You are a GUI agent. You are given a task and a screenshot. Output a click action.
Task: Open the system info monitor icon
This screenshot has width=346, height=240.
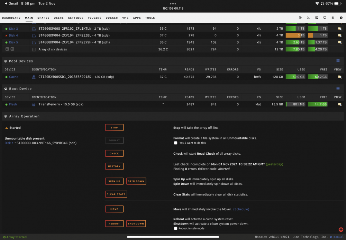coord(325,18)
